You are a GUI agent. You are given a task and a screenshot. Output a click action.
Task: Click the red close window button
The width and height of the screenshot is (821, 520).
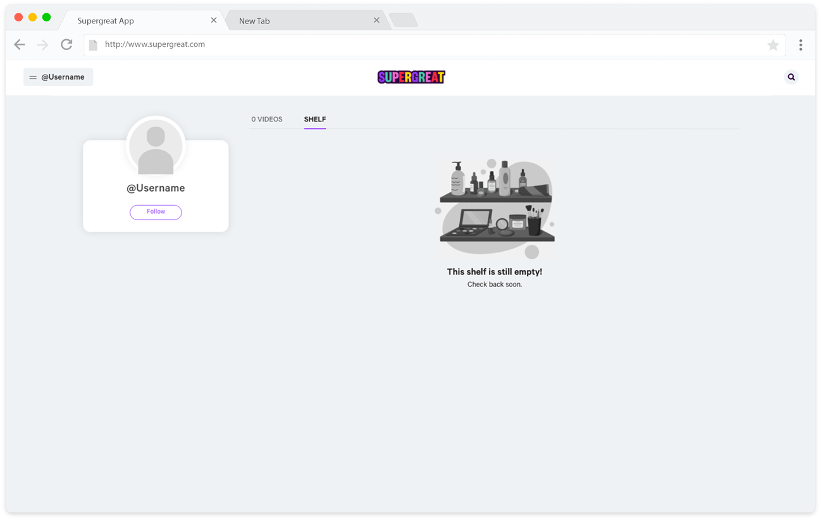(x=18, y=17)
